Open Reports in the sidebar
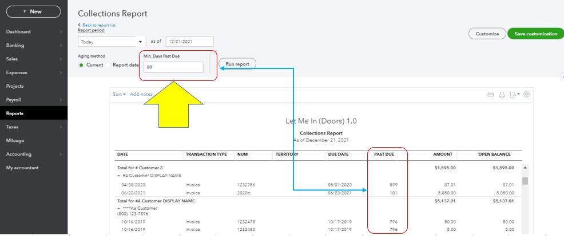The width and height of the screenshot is (564, 236). (x=15, y=113)
